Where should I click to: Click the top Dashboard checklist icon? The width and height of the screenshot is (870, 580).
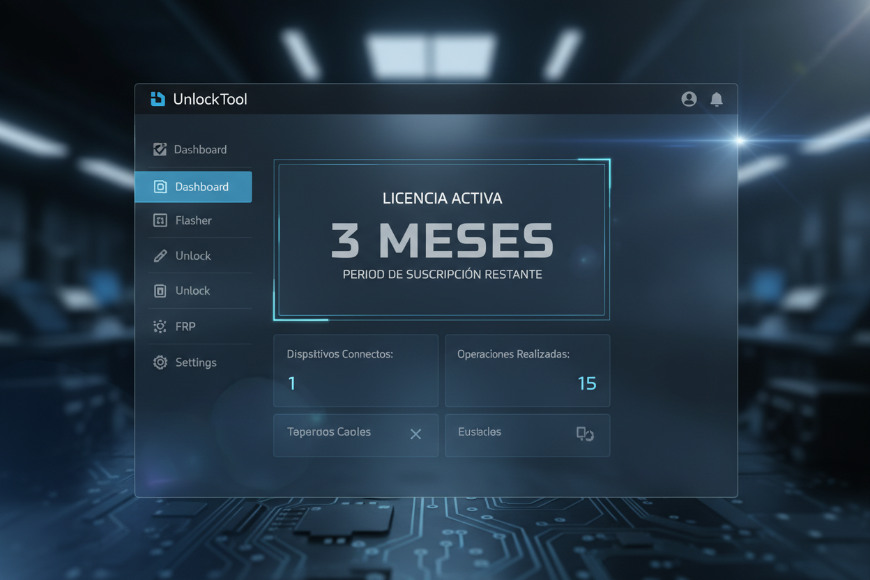pos(160,148)
